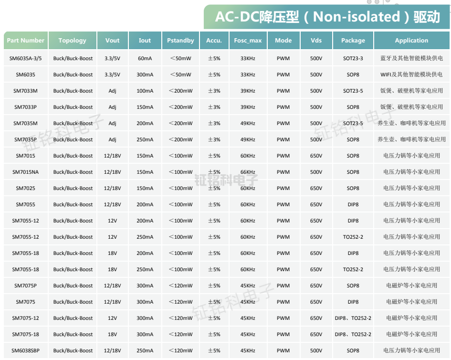Select the Mode column header
Viewport: 451px width, 360px height.
(x=283, y=41)
